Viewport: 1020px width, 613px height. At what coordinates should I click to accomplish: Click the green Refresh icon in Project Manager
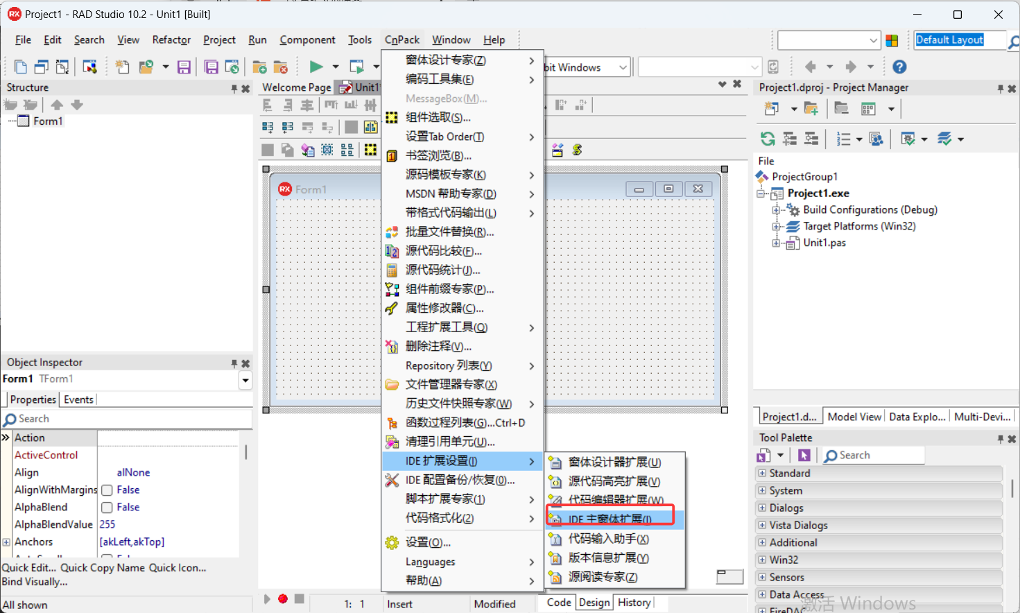click(768, 139)
